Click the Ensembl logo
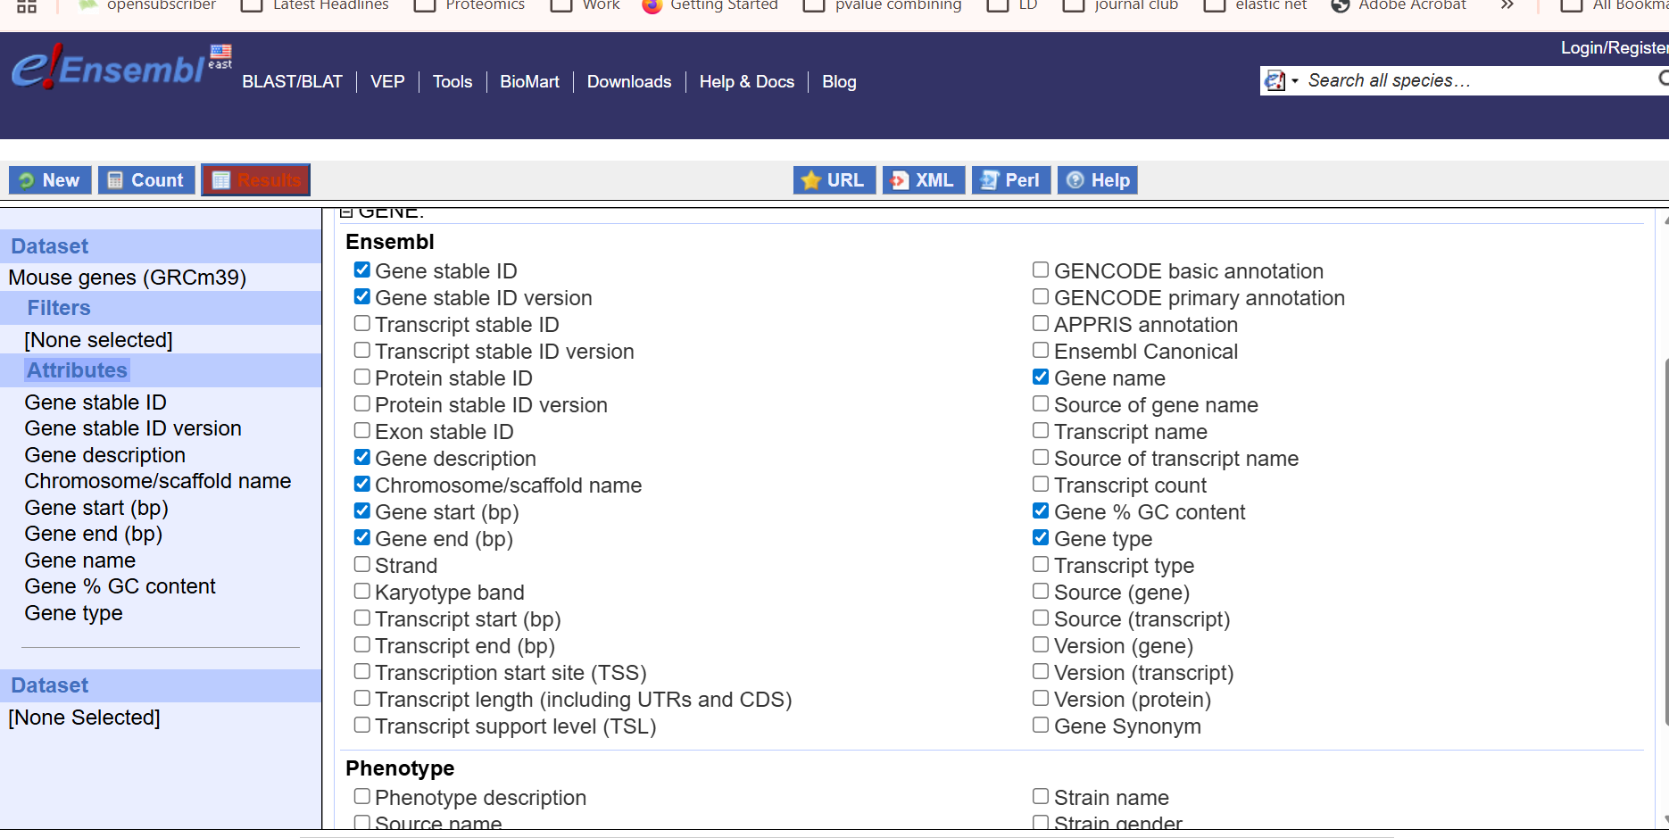 [107, 68]
